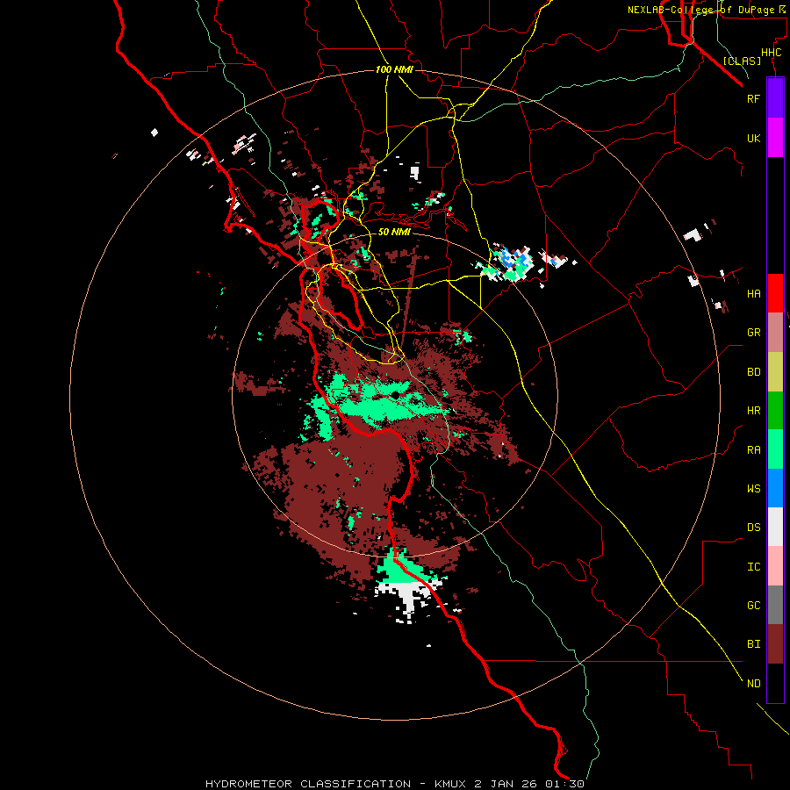Click the '[CLAS]' units label

(742, 61)
